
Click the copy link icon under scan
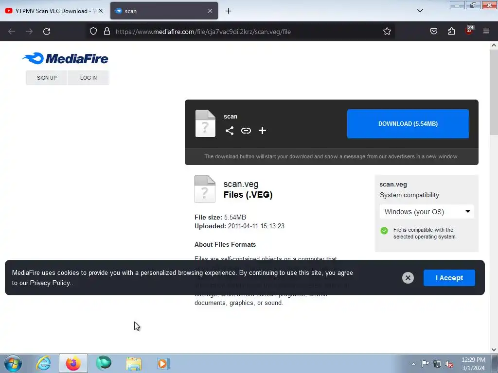(246, 131)
